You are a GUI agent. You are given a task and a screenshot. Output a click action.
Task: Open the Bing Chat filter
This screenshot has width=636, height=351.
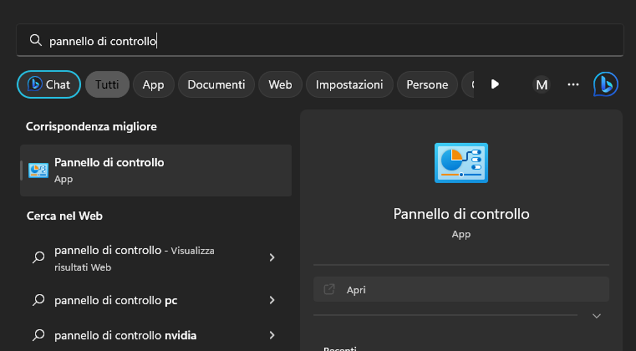(x=49, y=84)
